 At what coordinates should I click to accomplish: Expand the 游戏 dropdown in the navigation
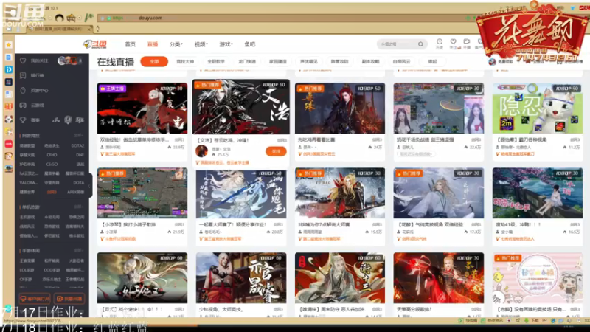coord(226,44)
